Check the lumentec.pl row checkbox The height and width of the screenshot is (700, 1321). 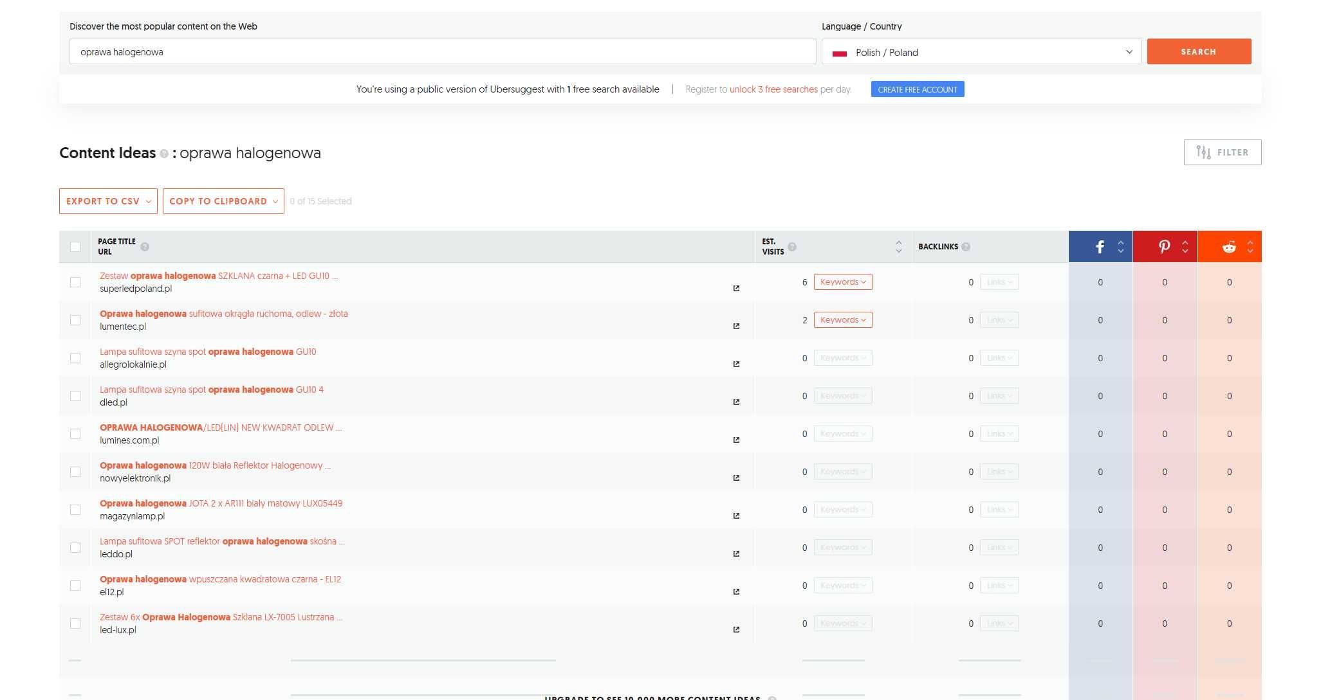point(75,320)
